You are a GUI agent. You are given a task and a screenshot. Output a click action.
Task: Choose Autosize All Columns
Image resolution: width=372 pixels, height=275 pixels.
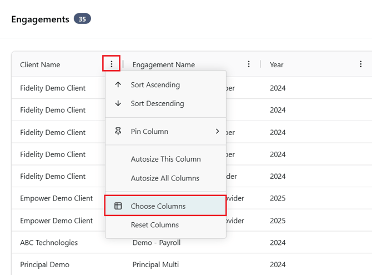165,178
